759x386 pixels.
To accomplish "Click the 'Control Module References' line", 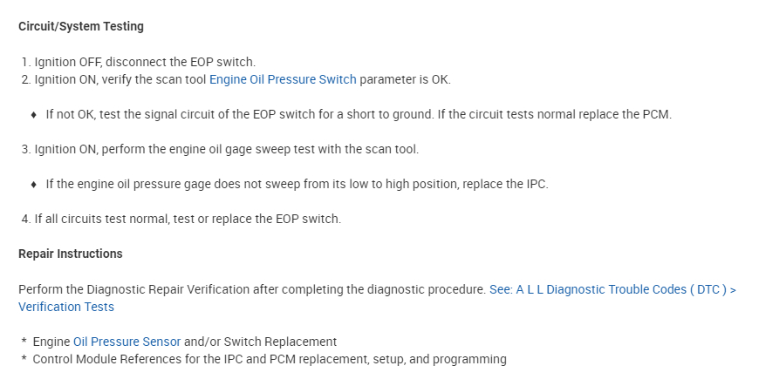I will 270,359.
